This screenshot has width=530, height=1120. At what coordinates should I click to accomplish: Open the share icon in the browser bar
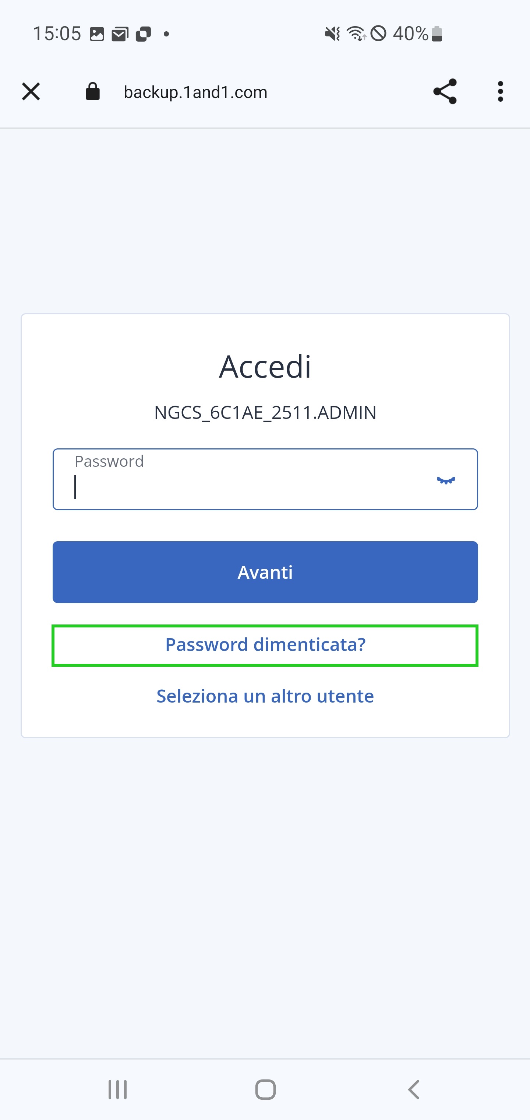point(445,91)
